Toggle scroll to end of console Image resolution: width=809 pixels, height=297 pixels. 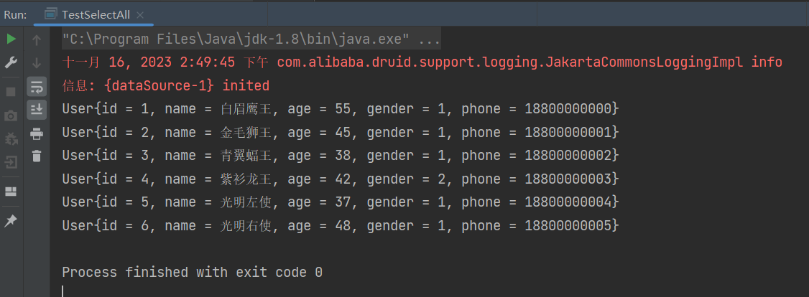[x=37, y=110]
